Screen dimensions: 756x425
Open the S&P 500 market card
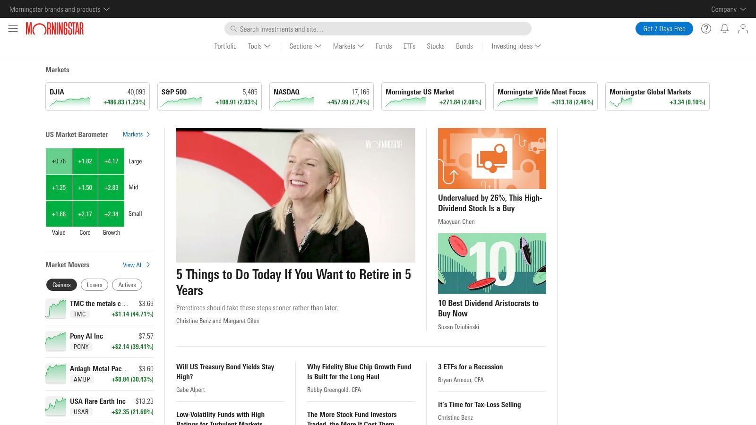(209, 97)
